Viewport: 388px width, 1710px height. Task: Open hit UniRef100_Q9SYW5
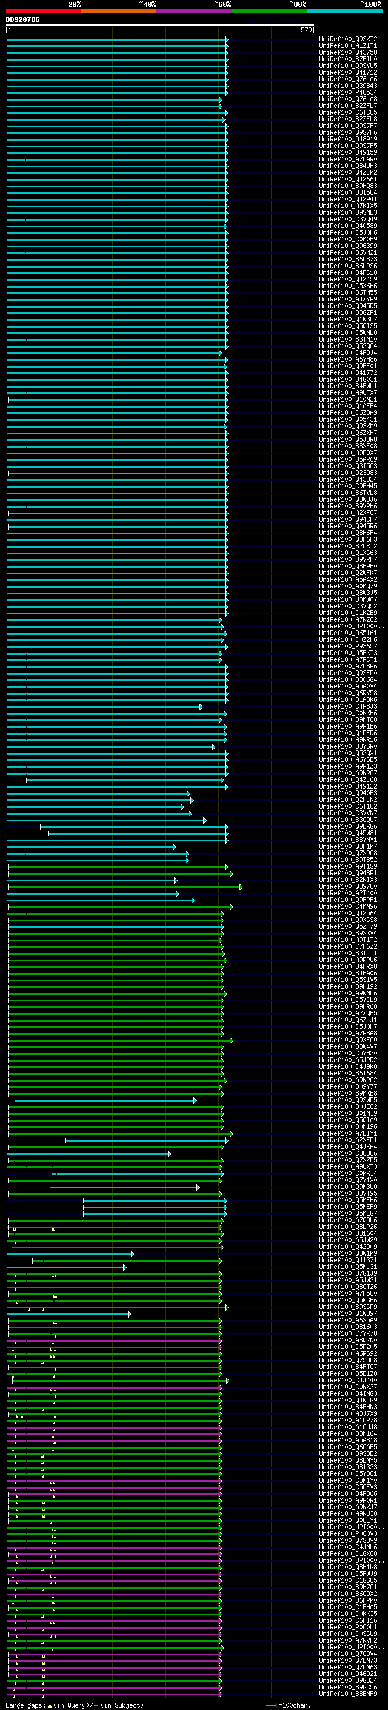point(348,66)
